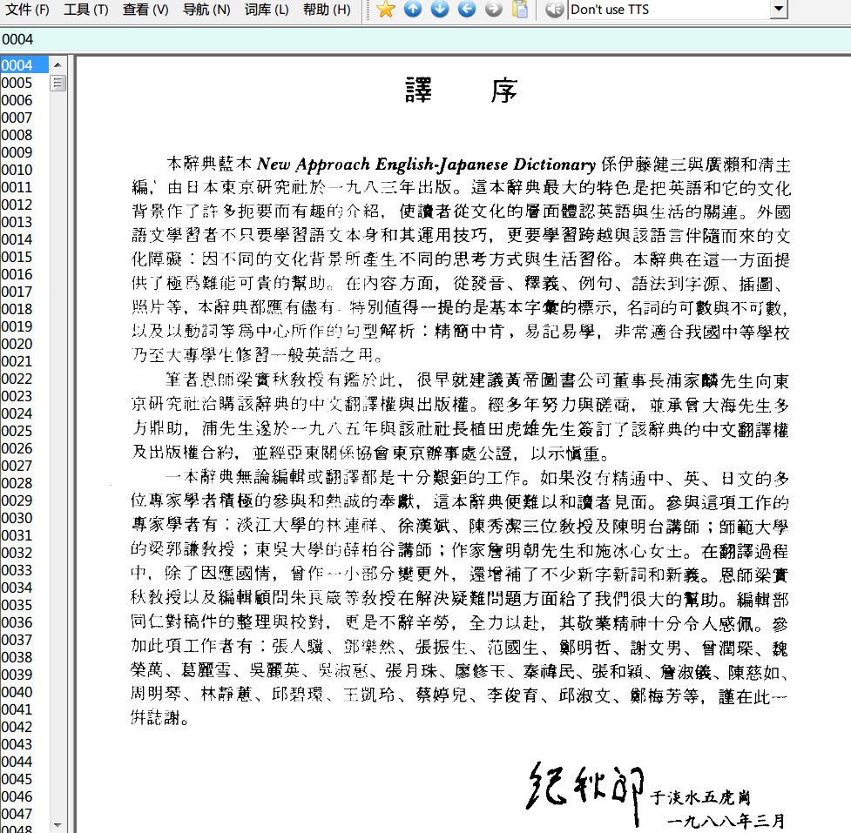
Task: Select entry 0019 in the index list
Action: [x=24, y=326]
